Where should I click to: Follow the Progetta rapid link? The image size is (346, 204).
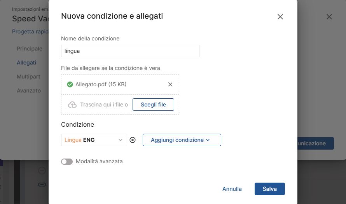pos(30,32)
